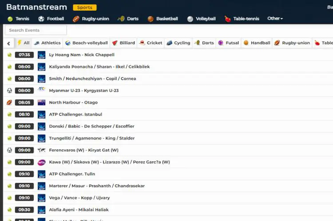Click the Batmanstream site logo
333x221 pixels.
tap(36, 7)
